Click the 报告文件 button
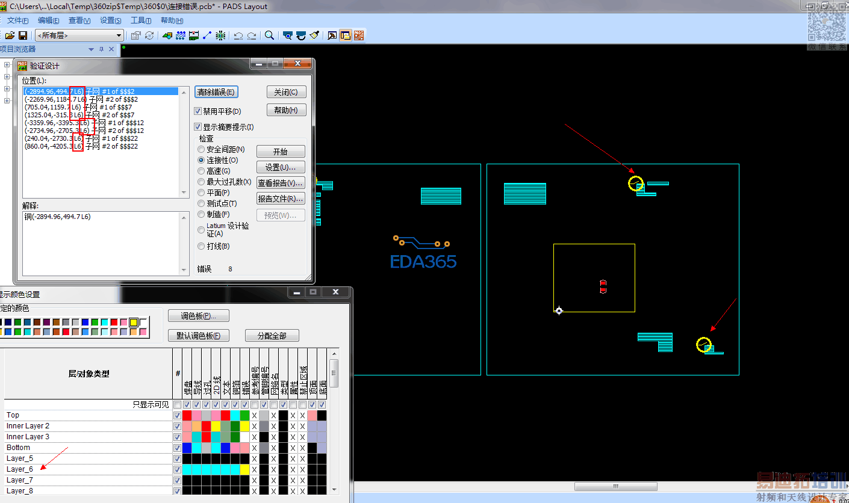Image resolution: width=849 pixels, height=503 pixels. 281,199
